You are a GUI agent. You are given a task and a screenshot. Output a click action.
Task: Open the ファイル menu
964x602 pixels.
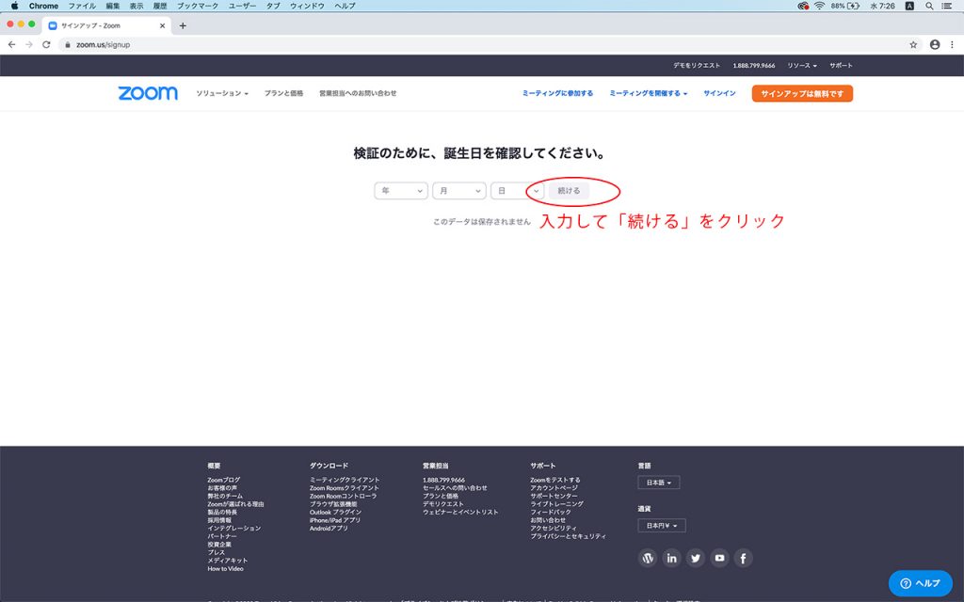[82, 6]
